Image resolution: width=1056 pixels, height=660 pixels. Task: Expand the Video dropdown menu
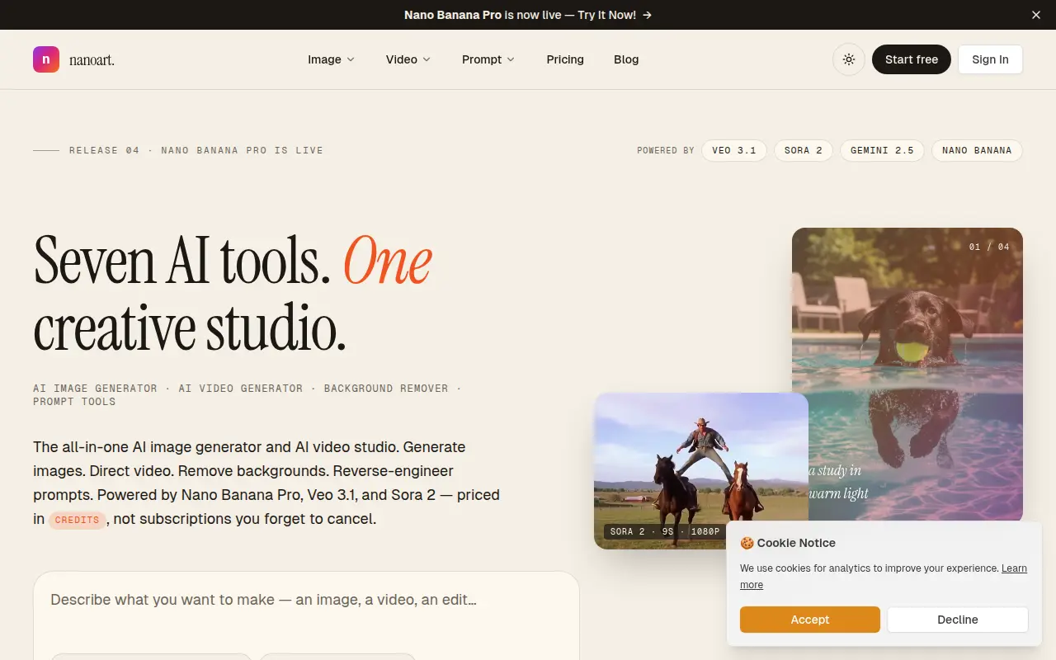408,59
